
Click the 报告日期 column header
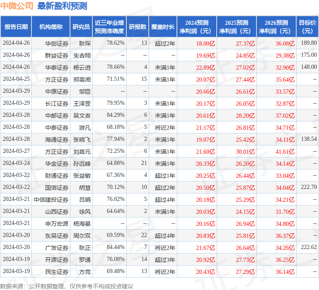click(x=16, y=27)
